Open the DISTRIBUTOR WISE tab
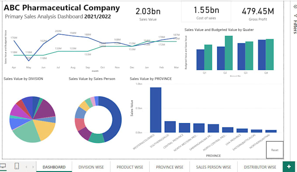The image size is (297, 172). tap(260, 167)
